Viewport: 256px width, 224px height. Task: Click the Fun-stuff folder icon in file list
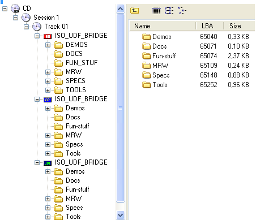(146, 56)
